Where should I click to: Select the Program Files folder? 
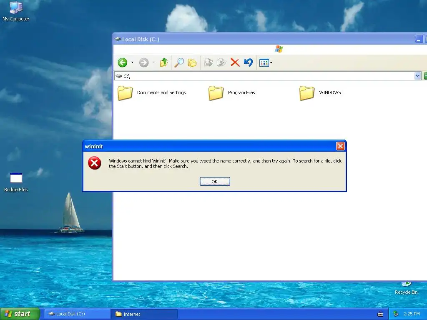232,93
